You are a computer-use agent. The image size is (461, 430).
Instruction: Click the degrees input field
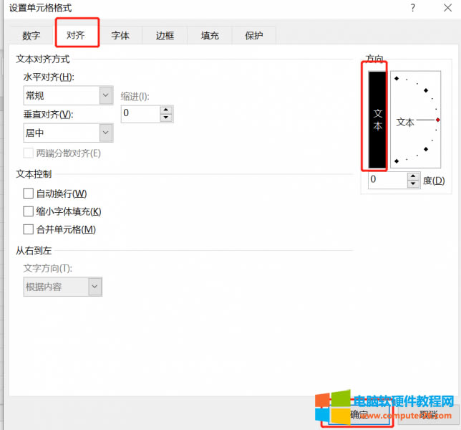click(x=387, y=181)
